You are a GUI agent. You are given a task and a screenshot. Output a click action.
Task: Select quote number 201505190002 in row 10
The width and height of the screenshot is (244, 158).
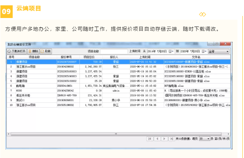[x=66, y=105]
